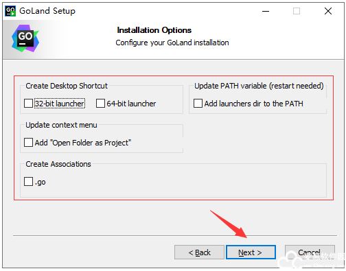Close the GoLand Setup window
This screenshot has height=271, width=346.
(x=328, y=11)
